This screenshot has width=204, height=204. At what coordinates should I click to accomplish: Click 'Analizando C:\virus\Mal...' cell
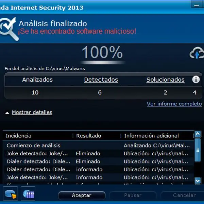(x=157, y=146)
